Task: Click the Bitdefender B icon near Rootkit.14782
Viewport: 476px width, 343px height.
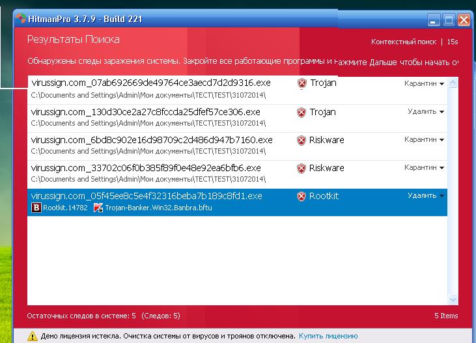Action: click(x=37, y=208)
